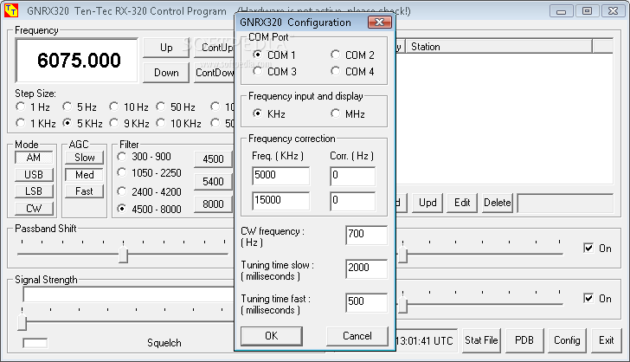Click Upd station button
The width and height of the screenshot is (630, 362).
pos(427,203)
